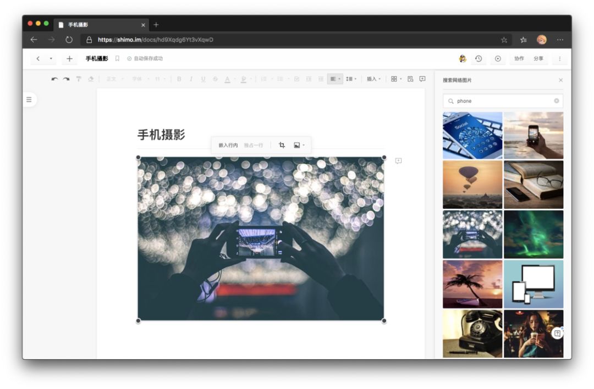Focus the image search field containing phone

(x=503, y=101)
